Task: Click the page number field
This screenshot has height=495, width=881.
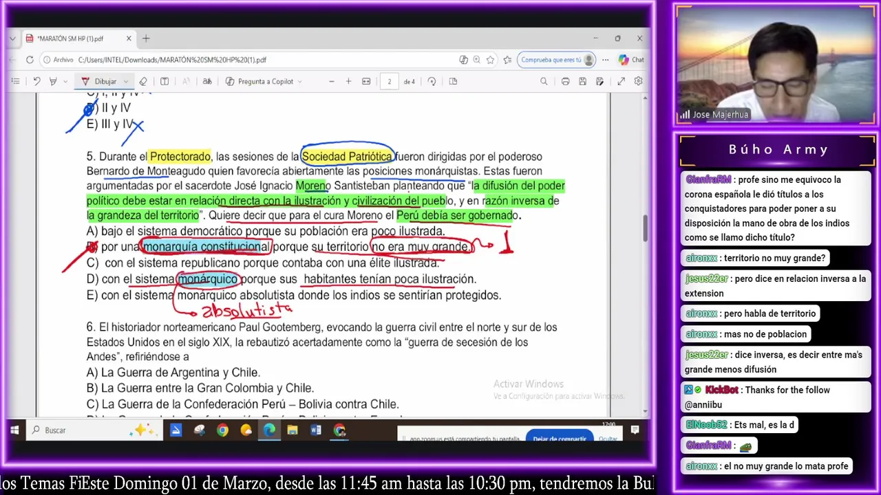Action: (389, 81)
